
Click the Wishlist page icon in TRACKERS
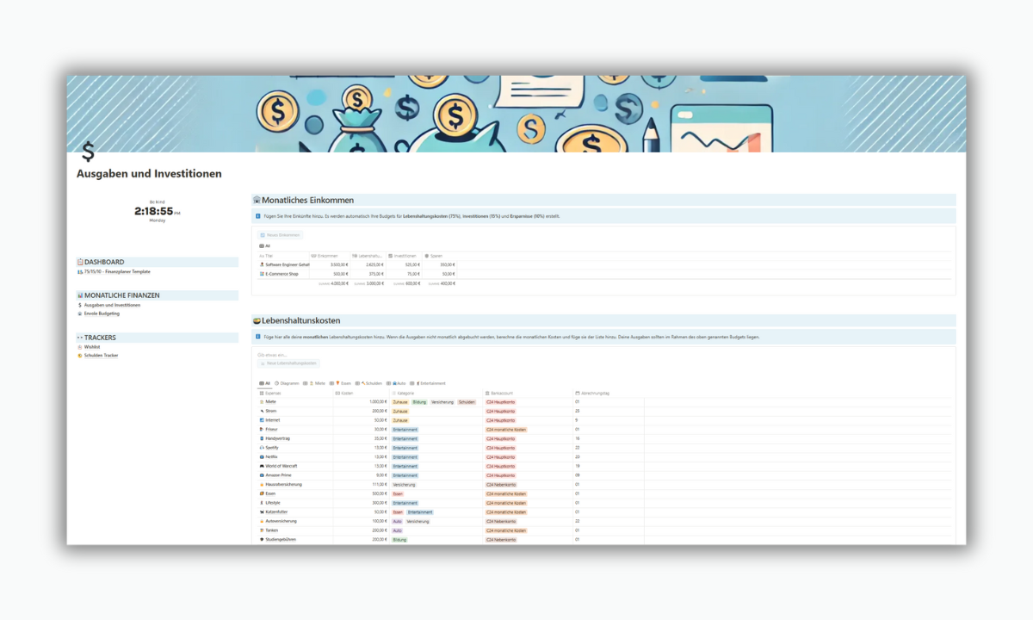coord(80,347)
